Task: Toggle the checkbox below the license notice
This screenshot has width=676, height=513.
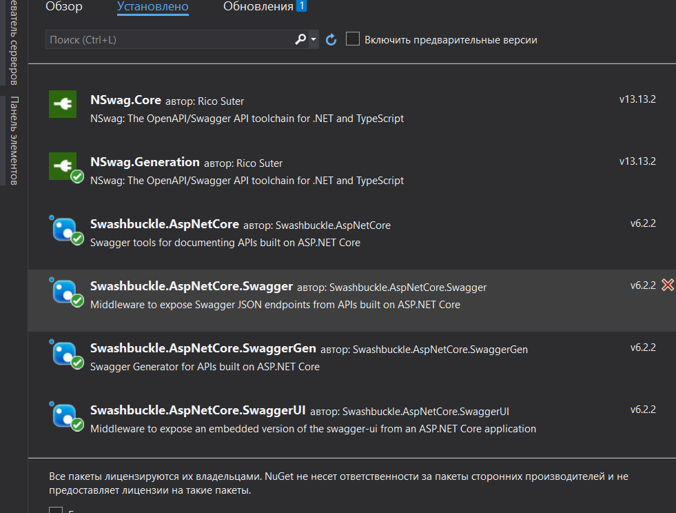Action: 56,510
